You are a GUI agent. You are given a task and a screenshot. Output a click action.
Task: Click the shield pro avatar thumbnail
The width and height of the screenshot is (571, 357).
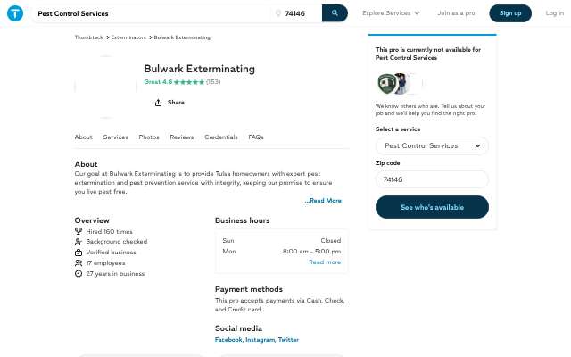[386, 83]
